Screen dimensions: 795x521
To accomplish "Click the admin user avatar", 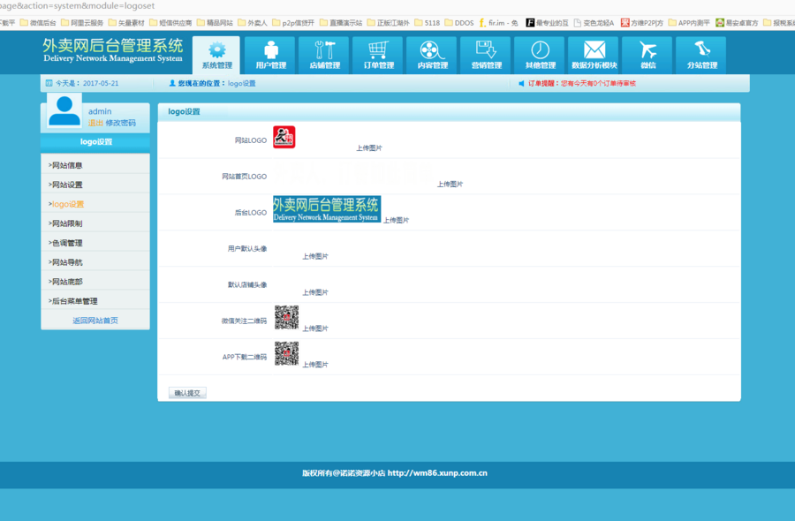I will tap(64, 110).
